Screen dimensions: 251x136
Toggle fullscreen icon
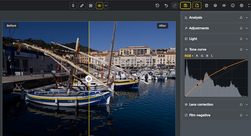pos(250,5)
